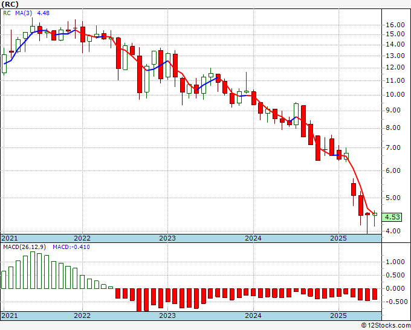Click the MACD:-0.410 value readout

pyautogui.click(x=71, y=247)
